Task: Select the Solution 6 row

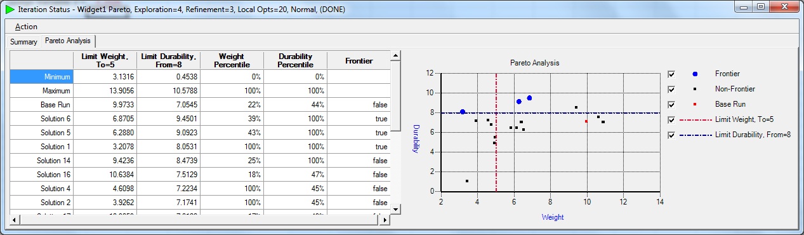Action: coord(41,118)
